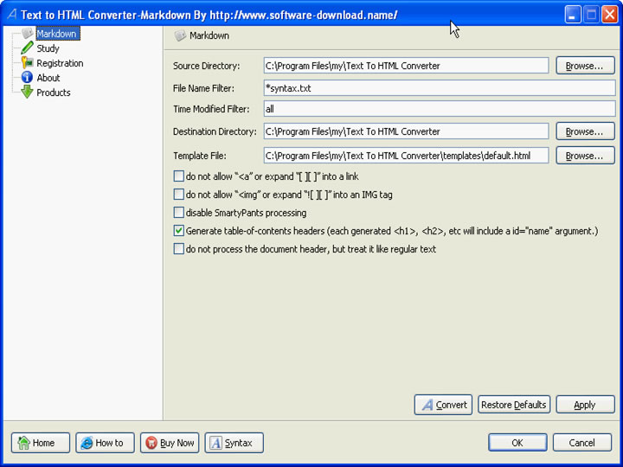
Task: Click the Markdown notebook icon in the tree
Action: [27, 34]
